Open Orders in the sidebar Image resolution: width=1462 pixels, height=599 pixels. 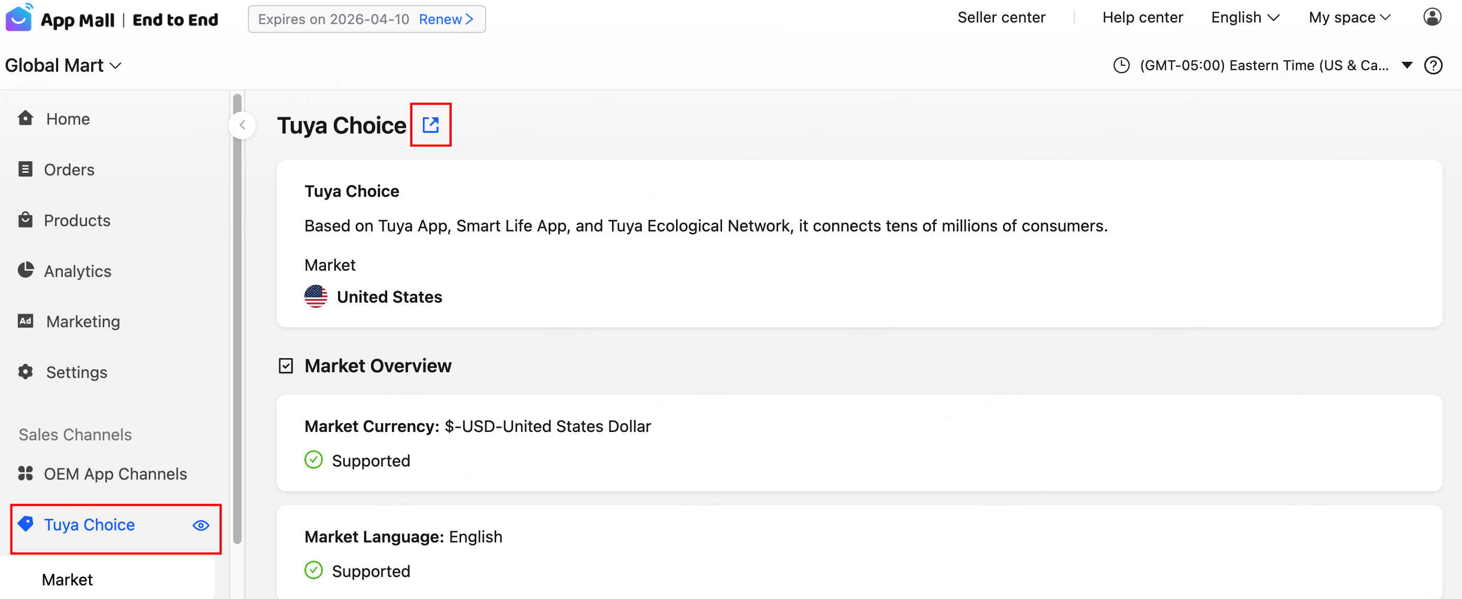click(x=69, y=169)
